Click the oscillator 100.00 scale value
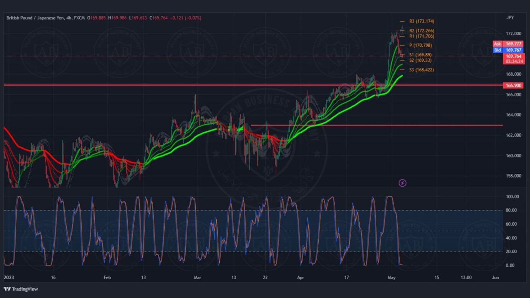This screenshot has width=530, height=298. coord(512,197)
